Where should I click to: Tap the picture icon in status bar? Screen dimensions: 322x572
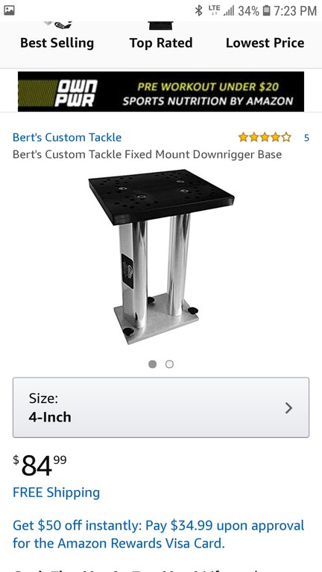9,10
